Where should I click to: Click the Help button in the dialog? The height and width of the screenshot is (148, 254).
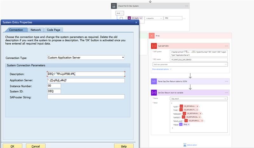point(124,146)
